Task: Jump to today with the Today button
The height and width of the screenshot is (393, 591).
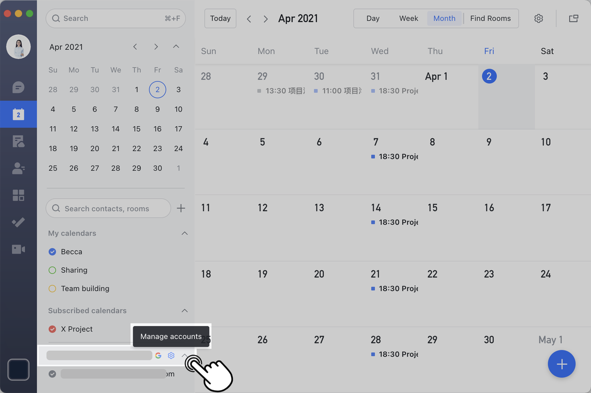Action: [x=220, y=18]
